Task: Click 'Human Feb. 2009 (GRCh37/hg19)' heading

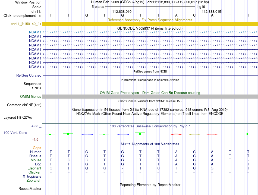Action: (118, 2)
